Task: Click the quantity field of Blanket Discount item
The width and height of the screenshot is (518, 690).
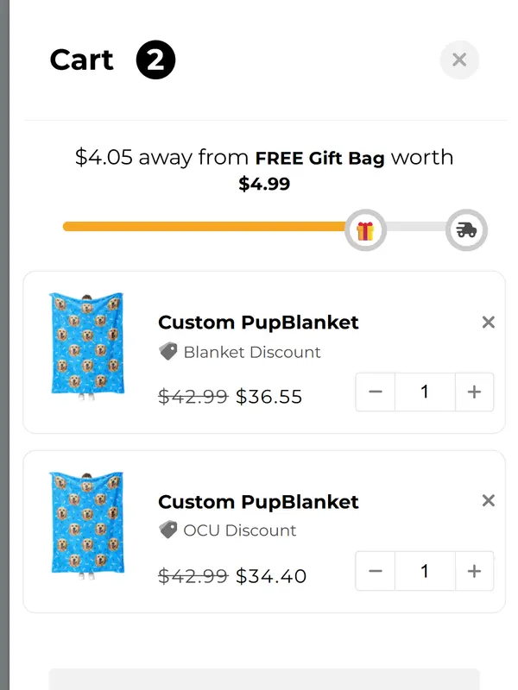Action: (x=424, y=392)
